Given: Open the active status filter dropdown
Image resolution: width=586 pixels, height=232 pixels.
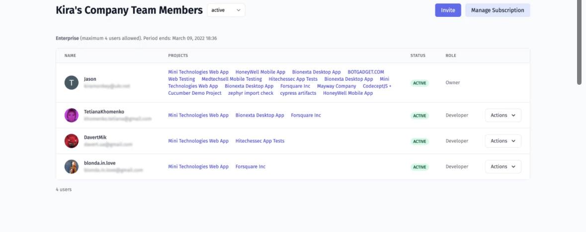Looking at the screenshot, I should pos(226,10).
